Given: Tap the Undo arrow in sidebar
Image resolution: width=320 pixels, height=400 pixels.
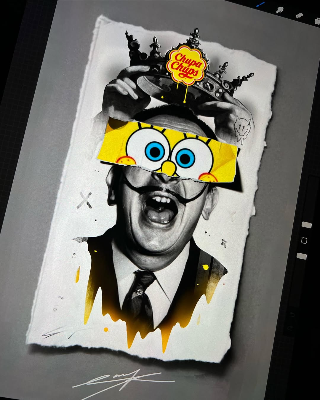Looking at the screenshot, I should pos(292,315).
